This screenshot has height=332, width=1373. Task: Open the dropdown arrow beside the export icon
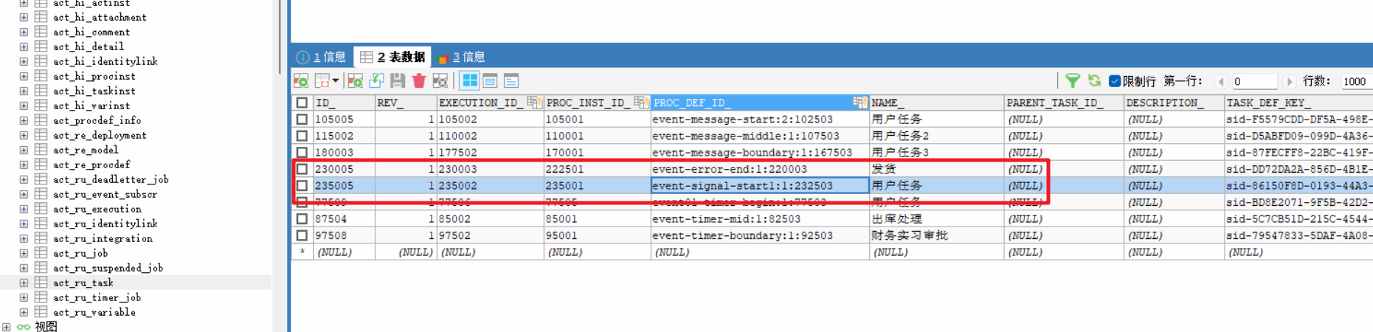pyautogui.click(x=336, y=81)
